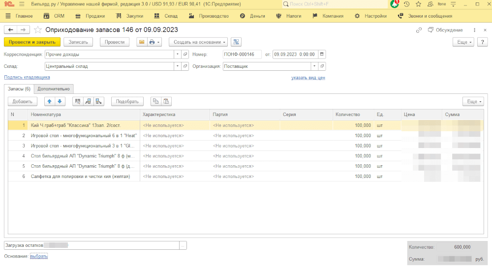Copy the link to this document via the chain icon

pos(419,30)
